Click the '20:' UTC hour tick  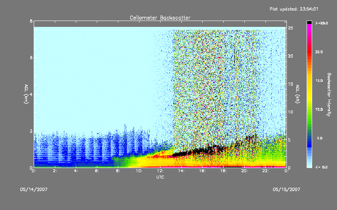[x=245, y=171]
